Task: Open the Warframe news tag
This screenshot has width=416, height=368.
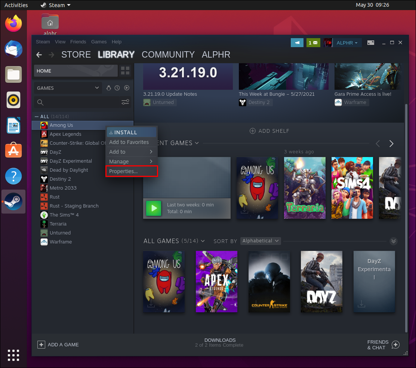Action: coord(352,102)
